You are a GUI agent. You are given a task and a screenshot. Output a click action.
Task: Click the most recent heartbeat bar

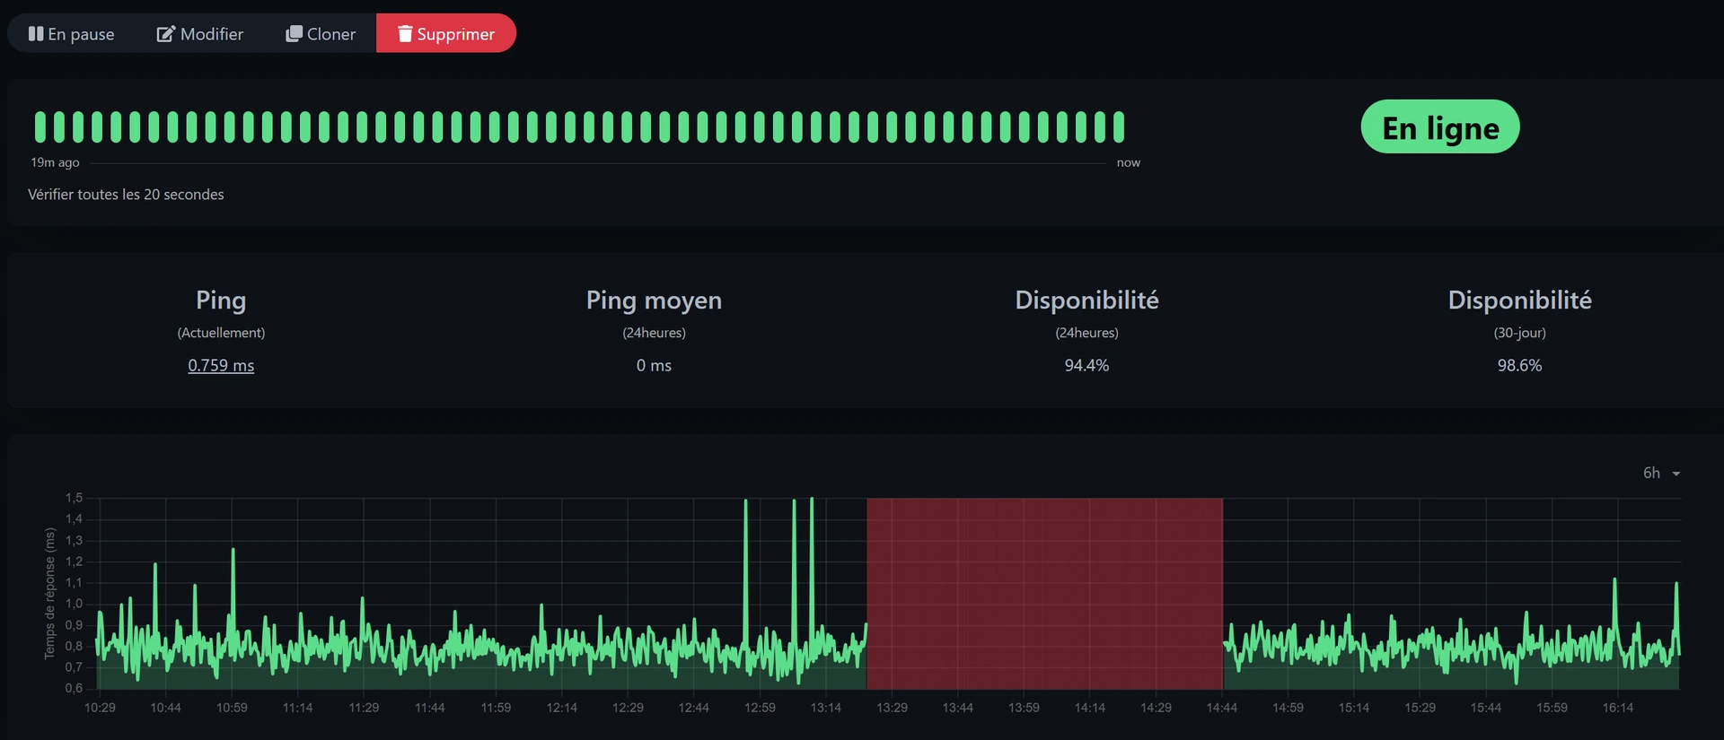pos(1119,126)
